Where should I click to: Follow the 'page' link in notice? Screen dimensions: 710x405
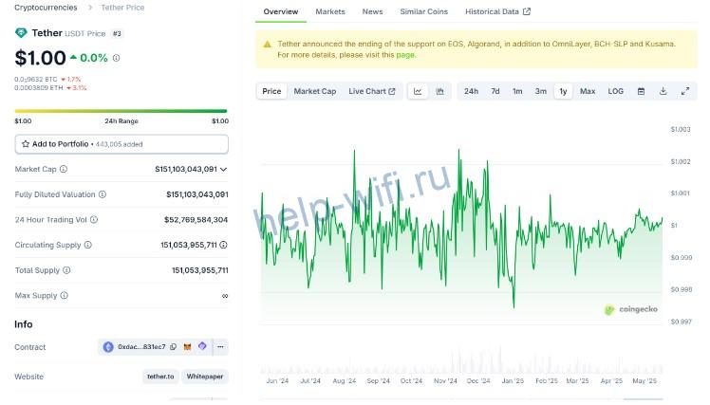click(x=405, y=55)
